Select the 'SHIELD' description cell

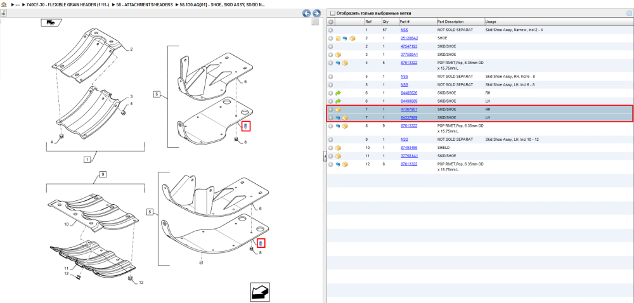point(443,148)
